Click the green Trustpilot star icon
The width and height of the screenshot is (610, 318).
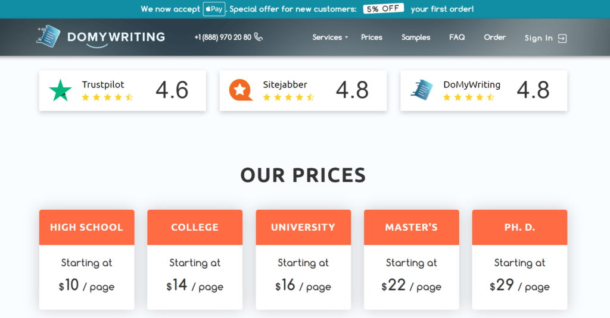point(60,90)
